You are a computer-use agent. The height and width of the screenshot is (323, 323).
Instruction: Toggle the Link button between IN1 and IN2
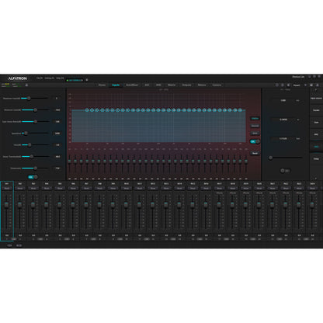pyautogui.click(x=13, y=239)
